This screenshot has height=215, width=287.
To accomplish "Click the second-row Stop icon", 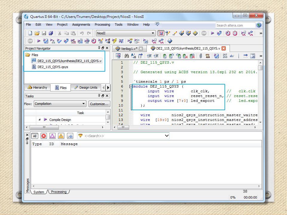I will pyautogui.click(x=30, y=41).
